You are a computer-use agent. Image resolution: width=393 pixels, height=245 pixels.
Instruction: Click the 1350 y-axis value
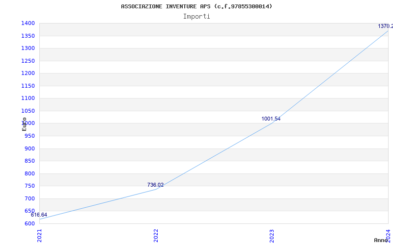coord(28,36)
